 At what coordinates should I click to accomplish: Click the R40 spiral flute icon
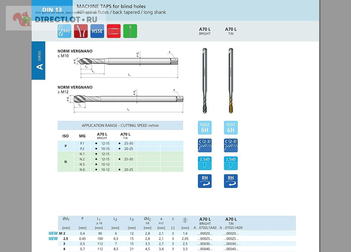[64, 31]
